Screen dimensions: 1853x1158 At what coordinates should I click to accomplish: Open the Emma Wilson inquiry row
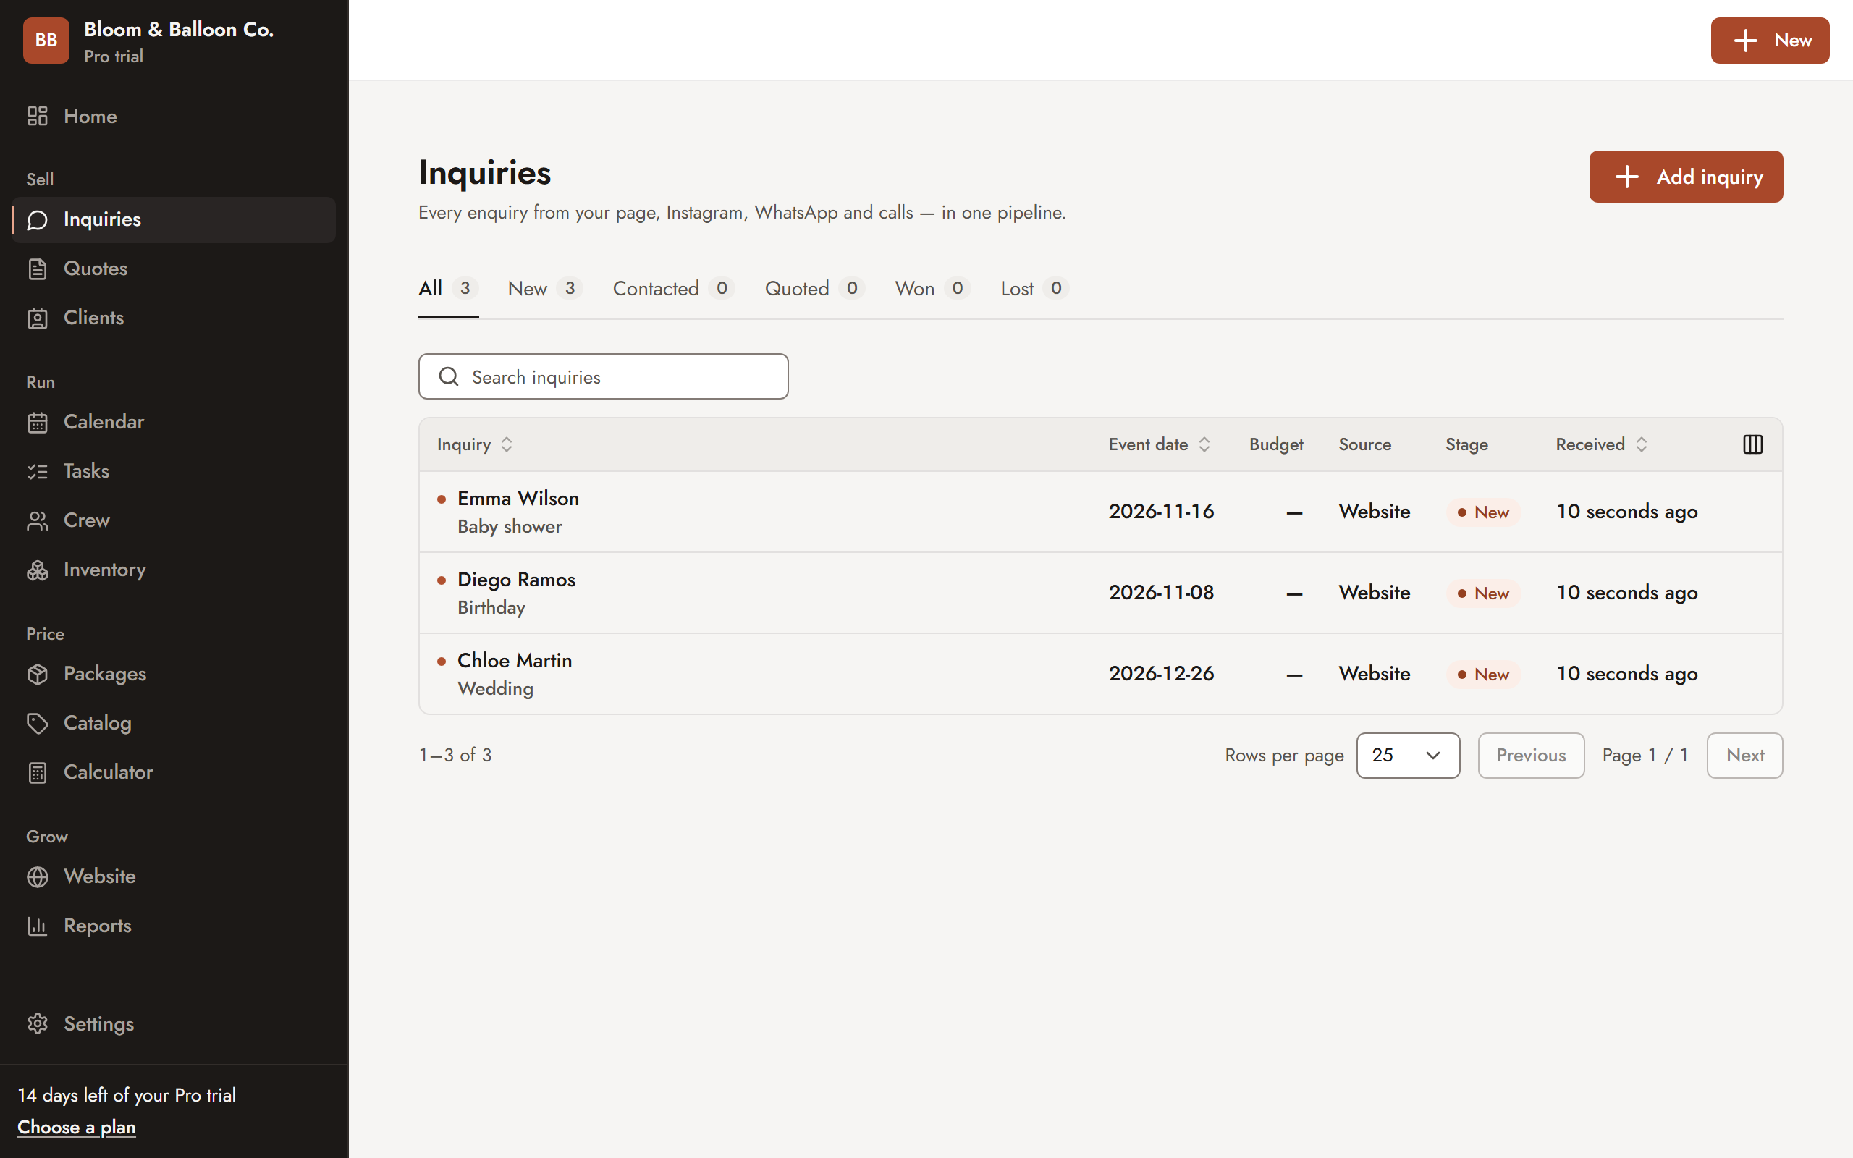coord(1100,512)
